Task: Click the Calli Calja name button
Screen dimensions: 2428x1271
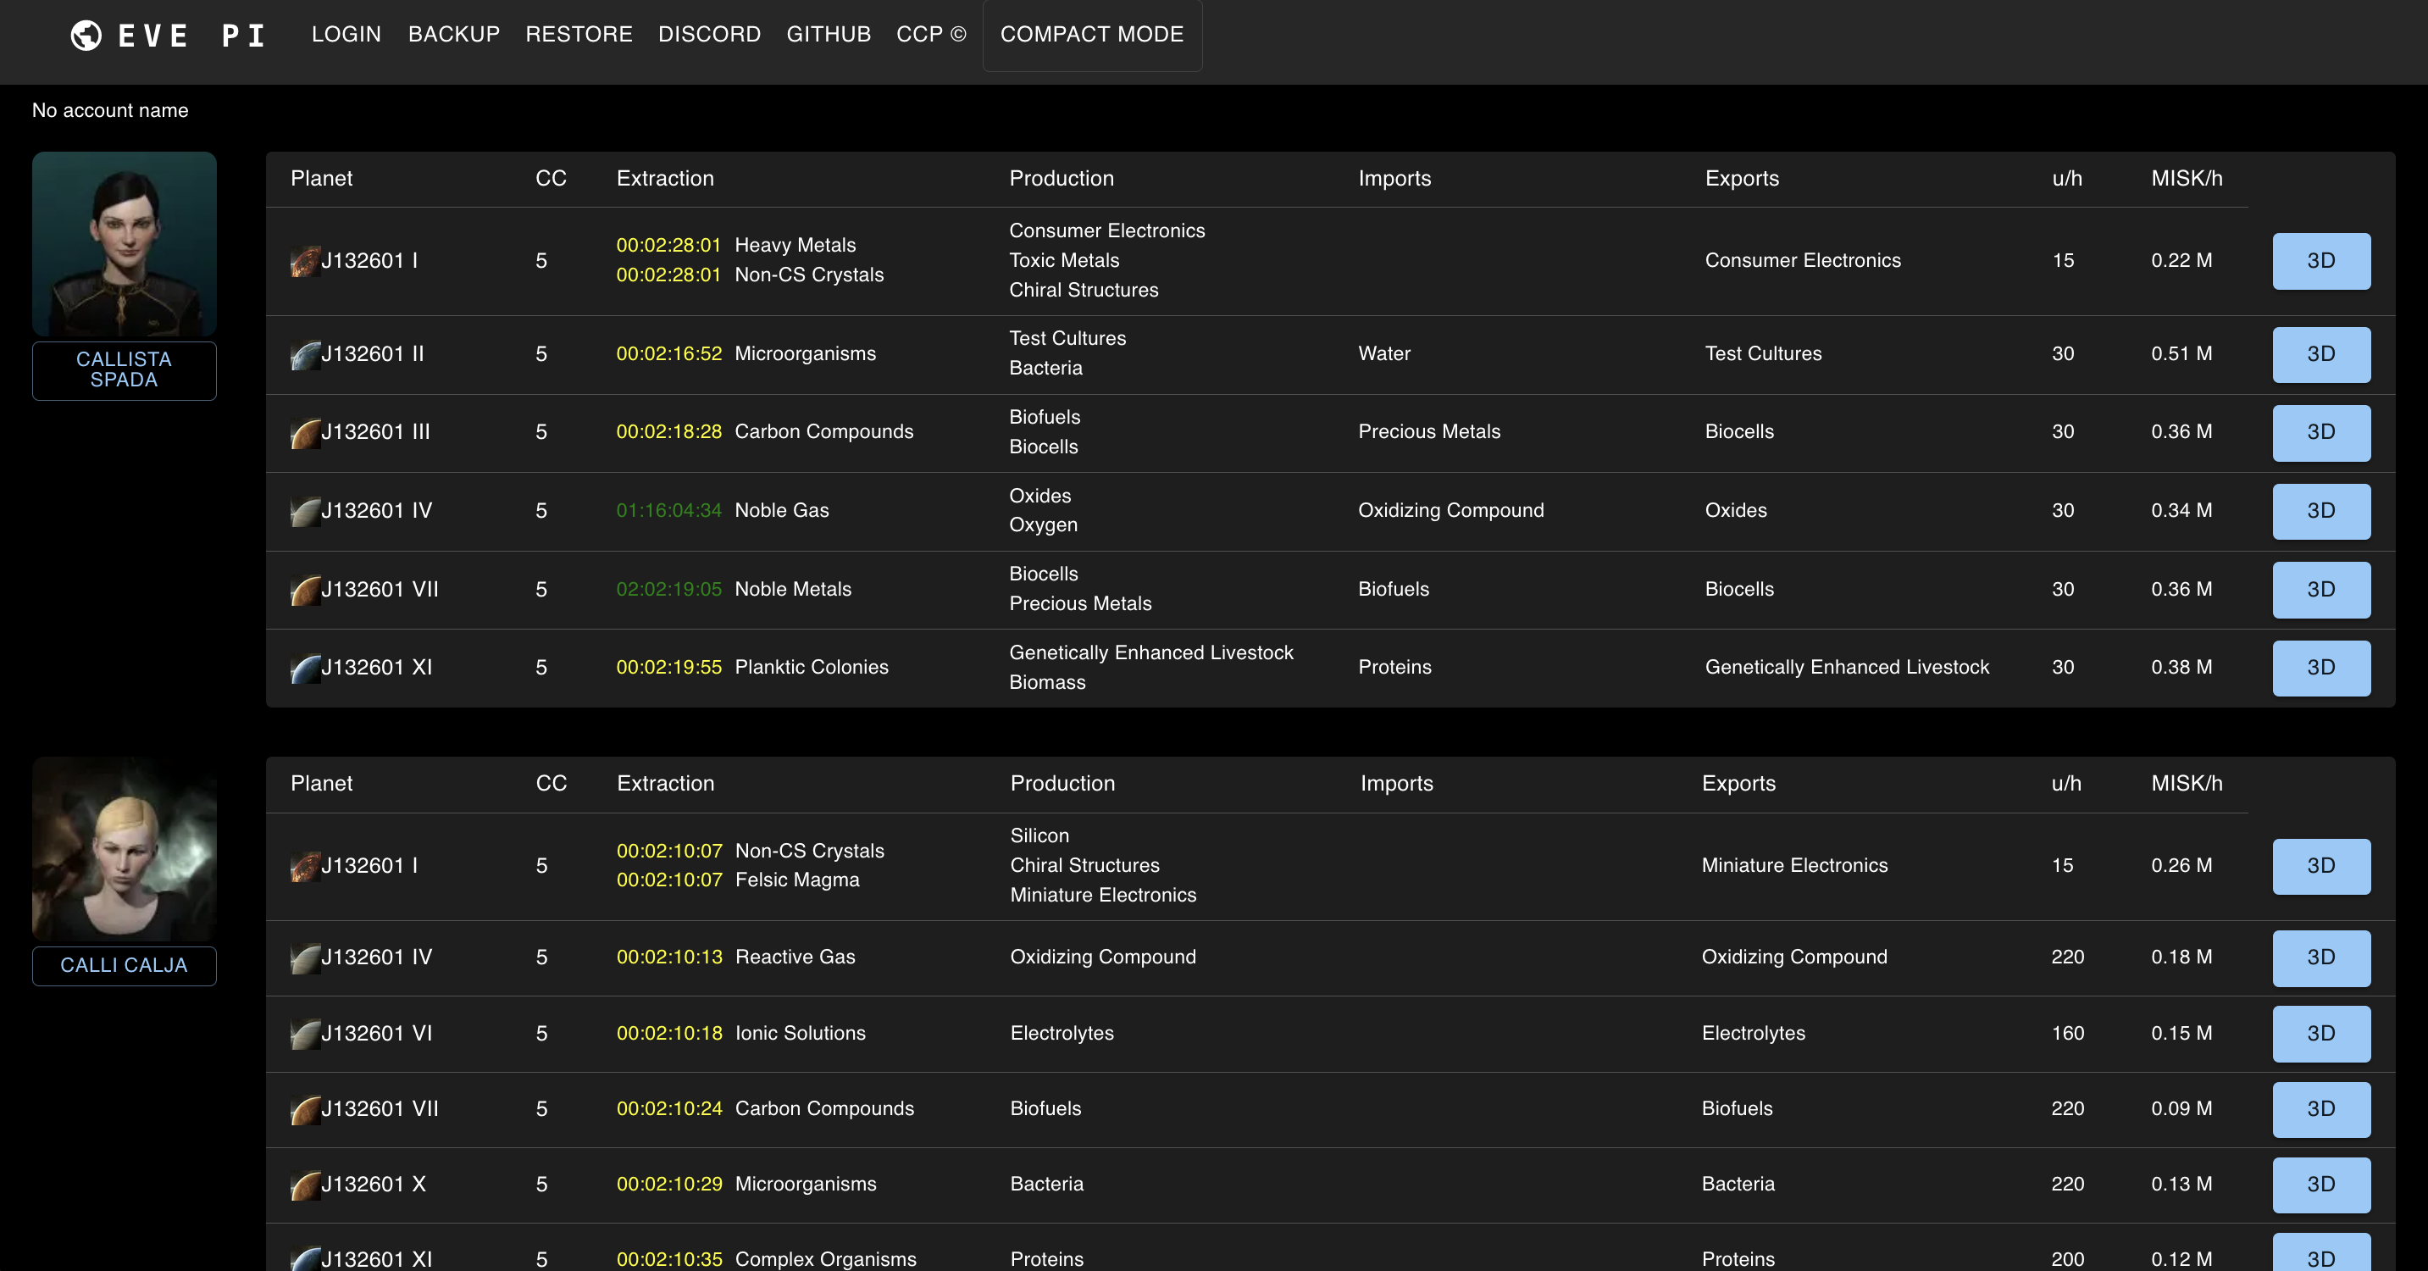Action: pyautogui.click(x=124, y=965)
